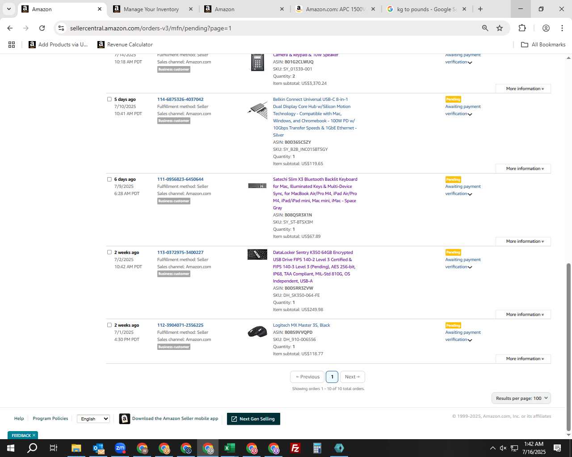Bookmark this page with the star icon

(500, 28)
